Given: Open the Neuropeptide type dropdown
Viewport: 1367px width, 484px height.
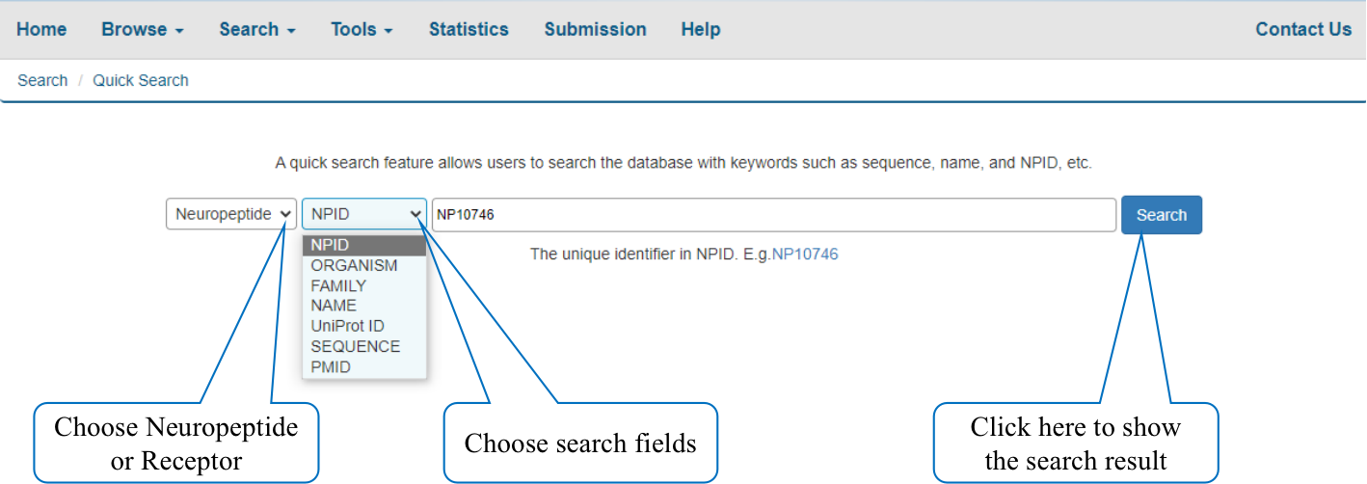Looking at the screenshot, I should pos(231,214).
